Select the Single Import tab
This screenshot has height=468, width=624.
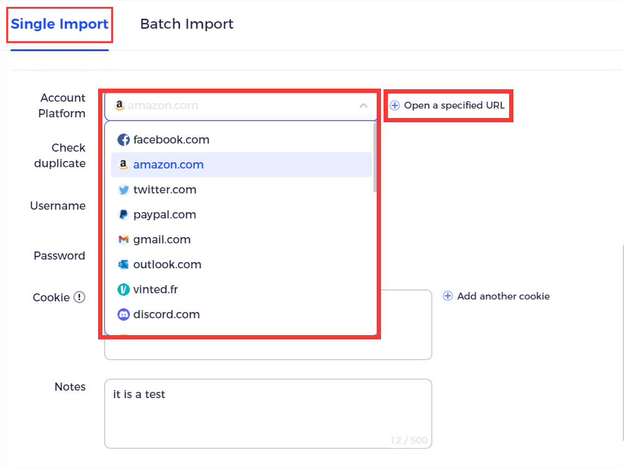coord(59,24)
